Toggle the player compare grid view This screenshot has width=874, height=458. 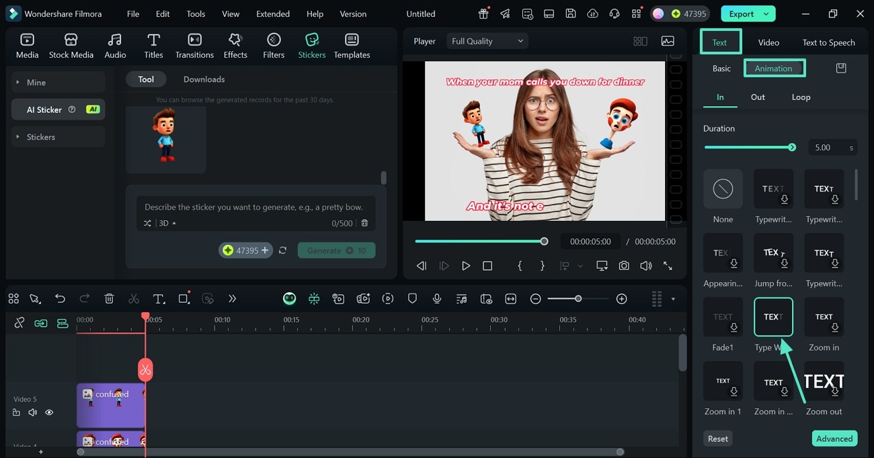coord(640,41)
